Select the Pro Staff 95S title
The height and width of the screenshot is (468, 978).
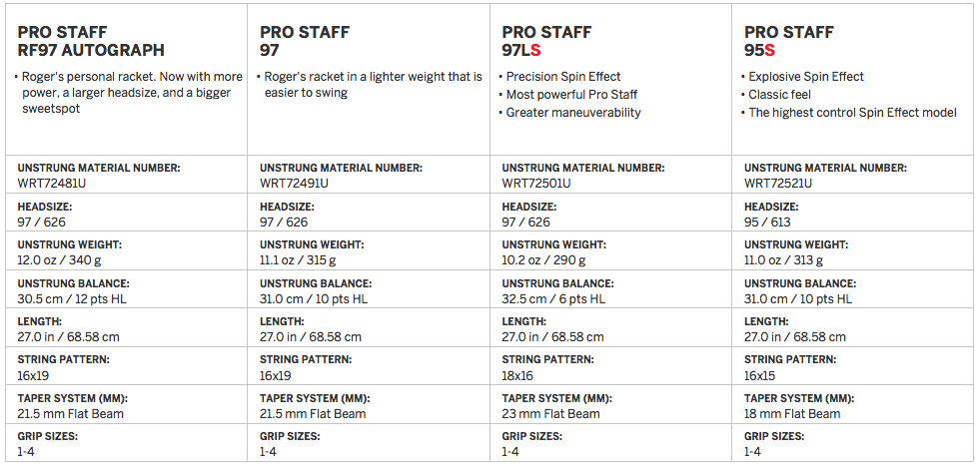(789, 41)
